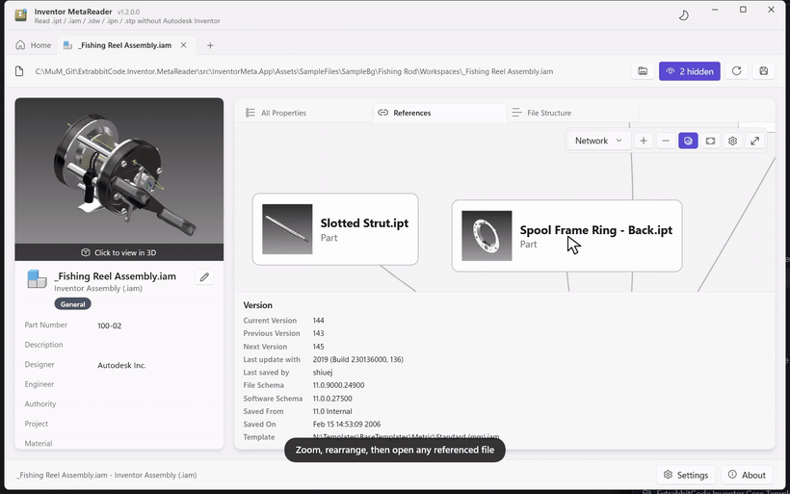The image size is (790, 494).
Task: Click the refresh file icon
Action: (737, 71)
